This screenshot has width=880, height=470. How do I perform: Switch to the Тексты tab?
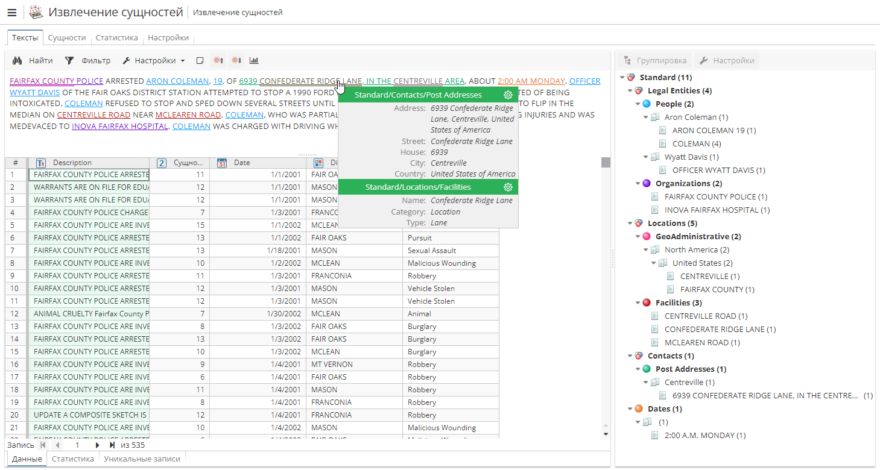[x=25, y=37]
